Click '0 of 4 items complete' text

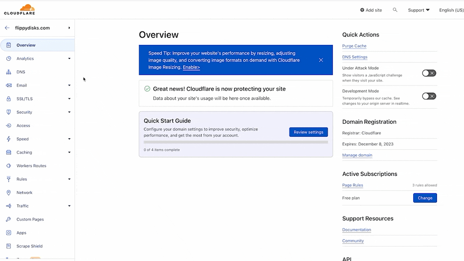(161, 150)
